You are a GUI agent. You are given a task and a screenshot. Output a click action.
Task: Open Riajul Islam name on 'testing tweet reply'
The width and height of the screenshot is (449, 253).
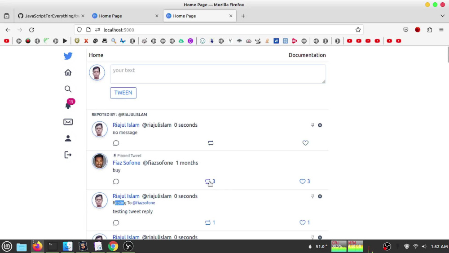coord(126,196)
